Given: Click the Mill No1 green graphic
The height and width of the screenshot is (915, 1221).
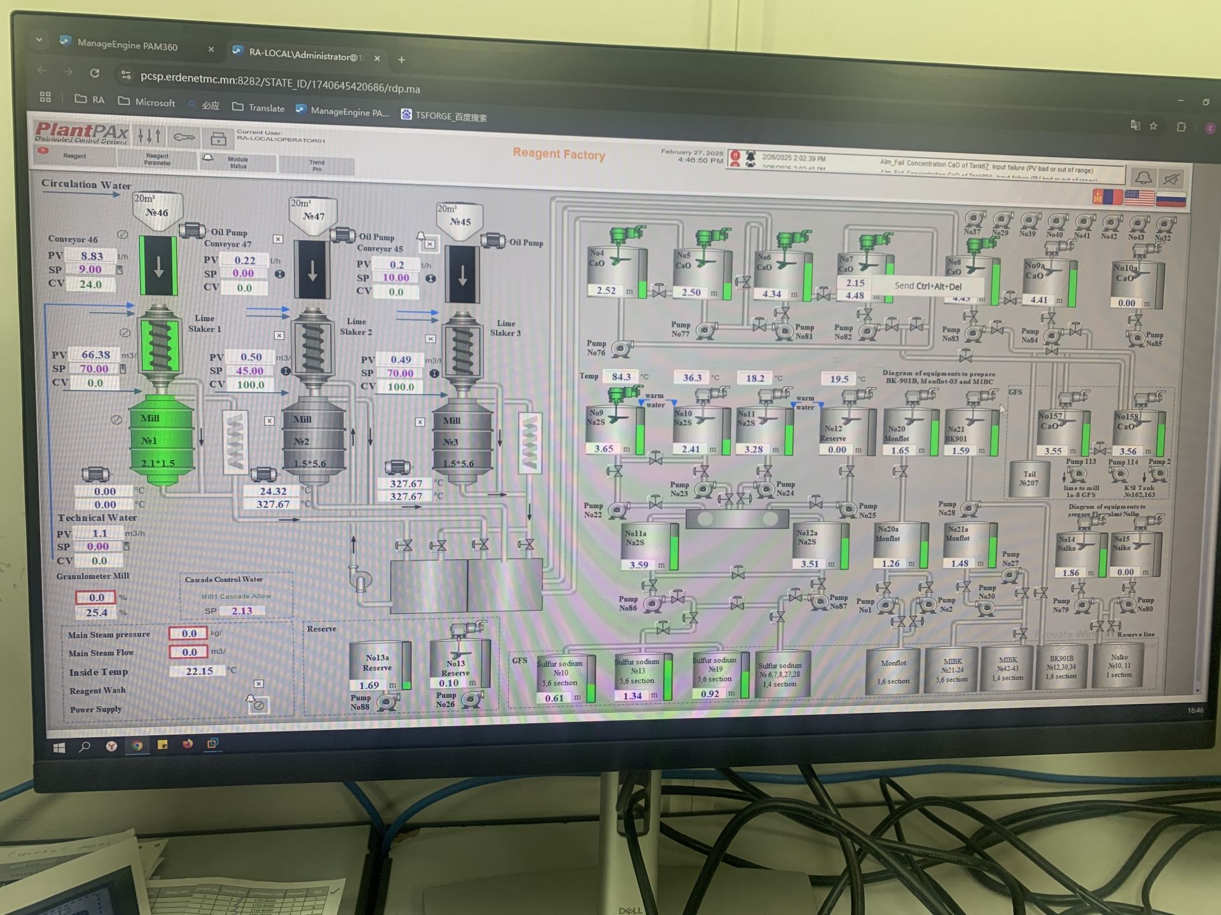Looking at the screenshot, I should (x=161, y=440).
